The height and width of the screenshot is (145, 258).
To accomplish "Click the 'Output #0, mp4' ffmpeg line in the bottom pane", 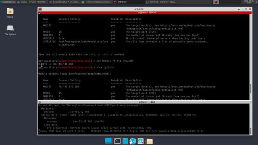I will (90, 106).
